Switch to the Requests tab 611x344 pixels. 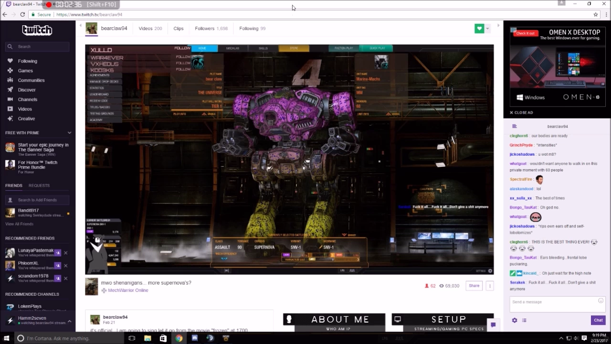(x=39, y=185)
